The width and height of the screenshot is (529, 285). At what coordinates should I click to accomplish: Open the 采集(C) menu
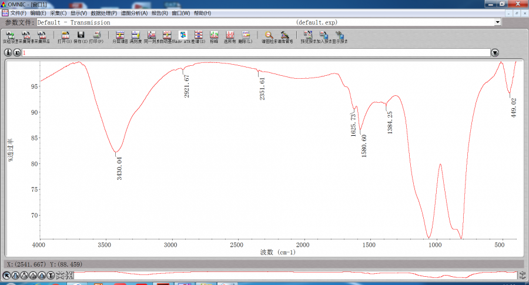point(58,13)
